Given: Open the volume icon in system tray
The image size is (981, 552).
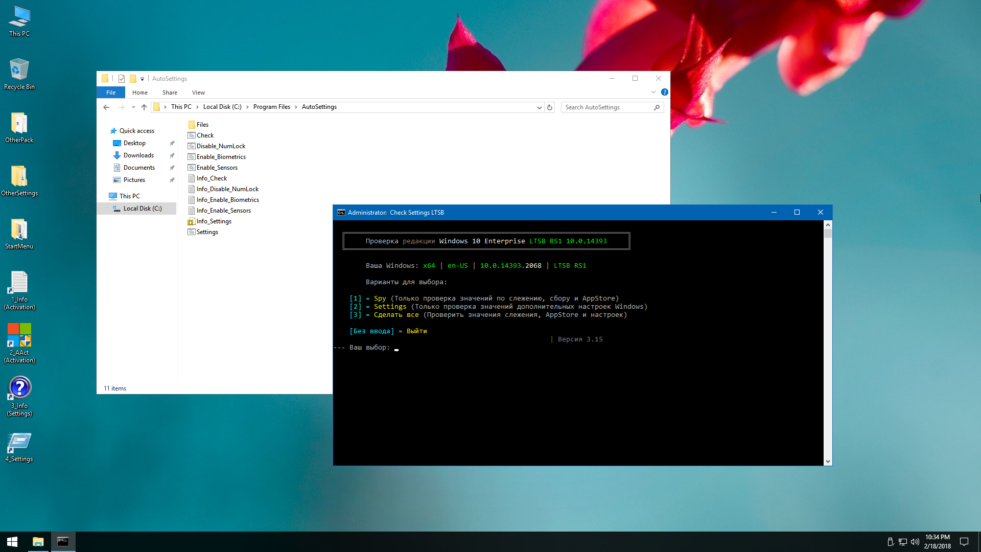Looking at the screenshot, I should tap(915, 542).
